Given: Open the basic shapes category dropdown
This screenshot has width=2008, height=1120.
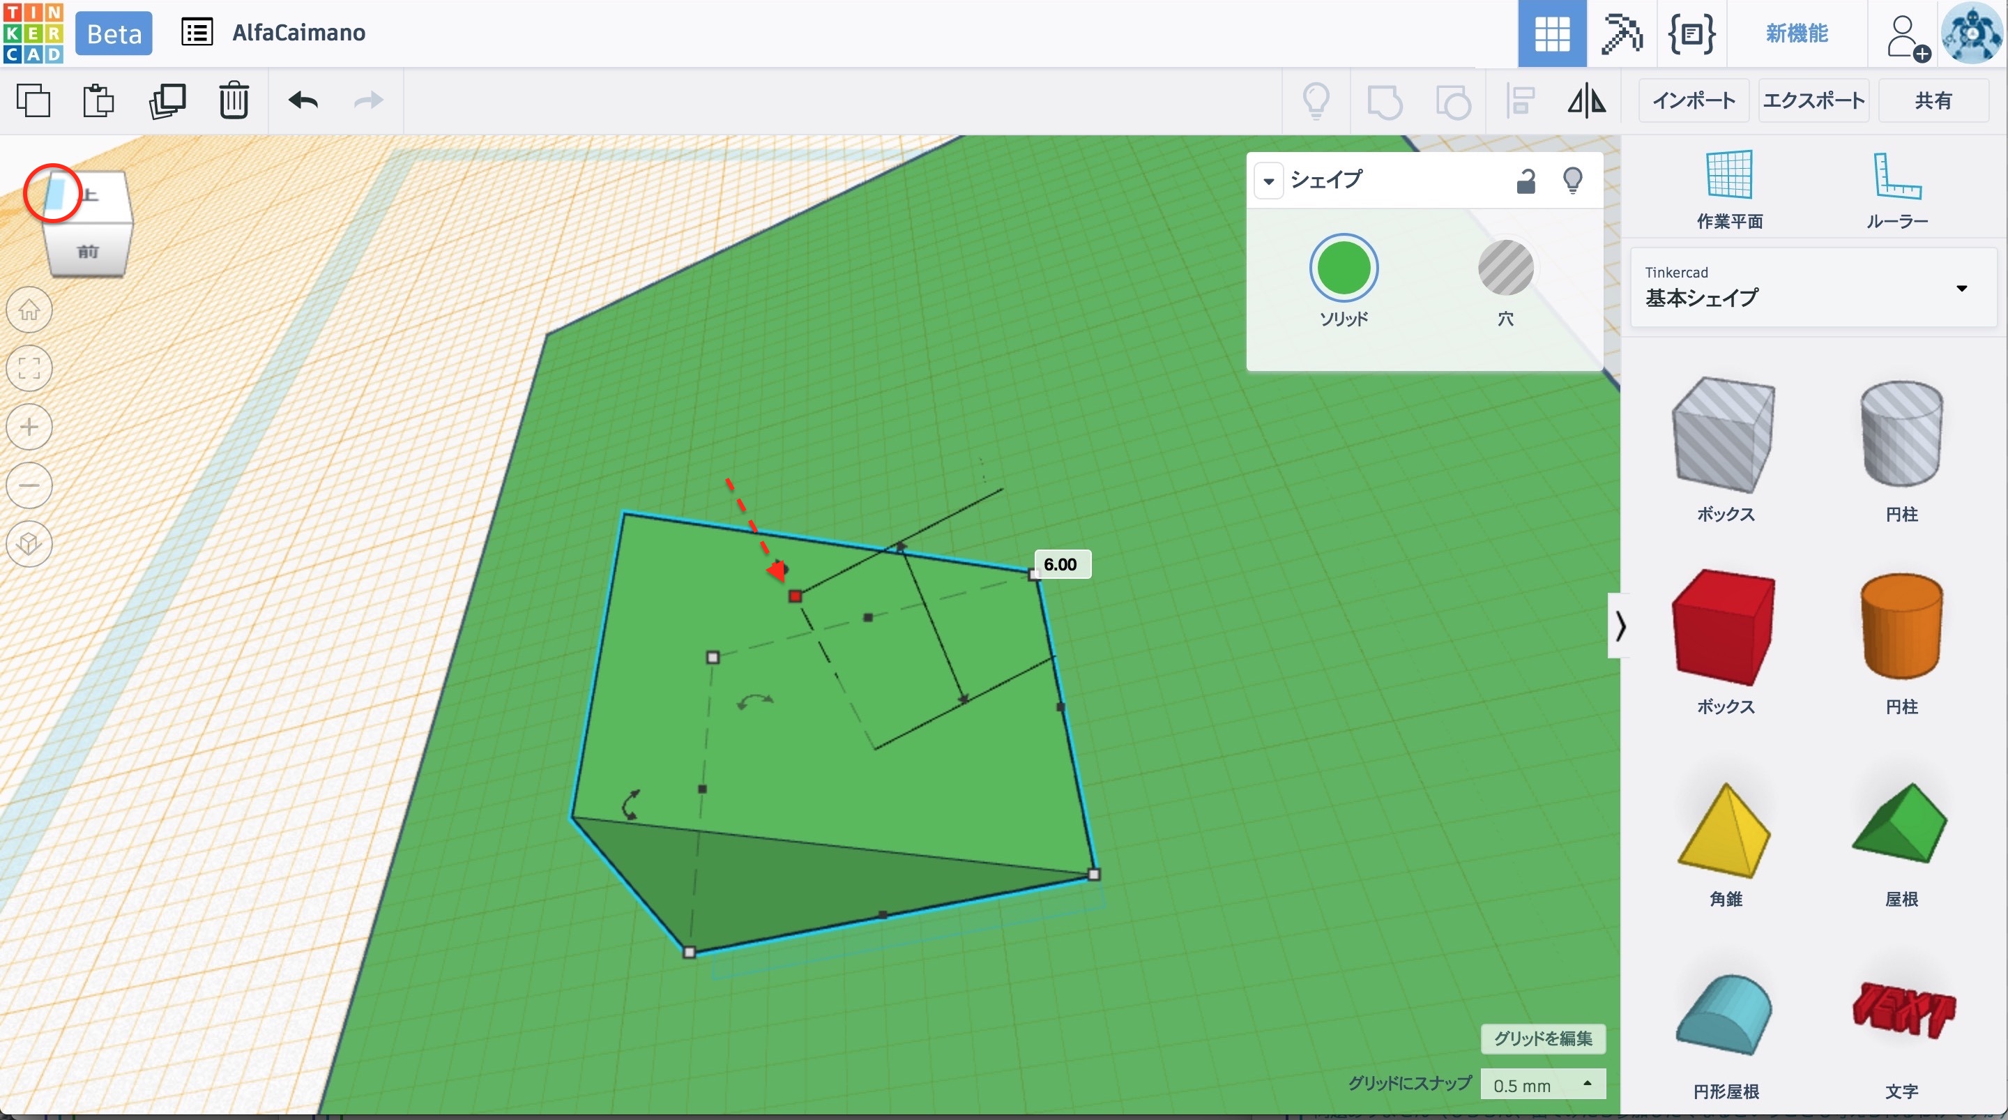Looking at the screenshot, I should 1813,288.
